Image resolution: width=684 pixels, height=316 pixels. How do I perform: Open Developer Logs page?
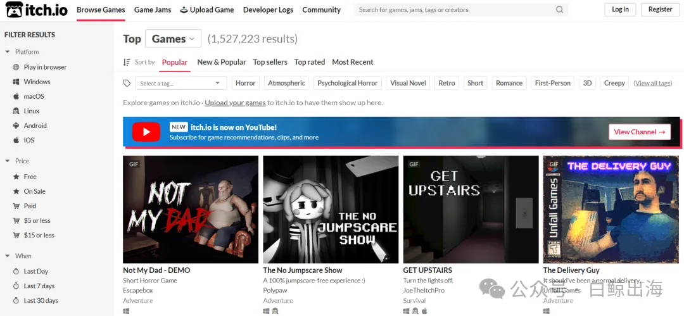tap(269, 9)
